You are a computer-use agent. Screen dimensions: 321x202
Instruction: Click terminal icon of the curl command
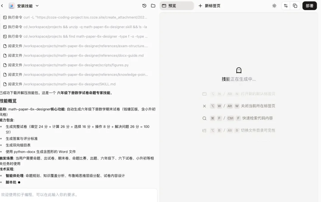tap(5, 18)
